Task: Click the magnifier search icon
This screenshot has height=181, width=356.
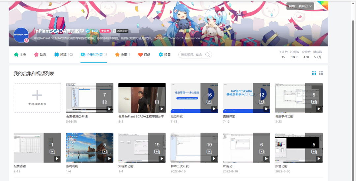Action: 207,55
